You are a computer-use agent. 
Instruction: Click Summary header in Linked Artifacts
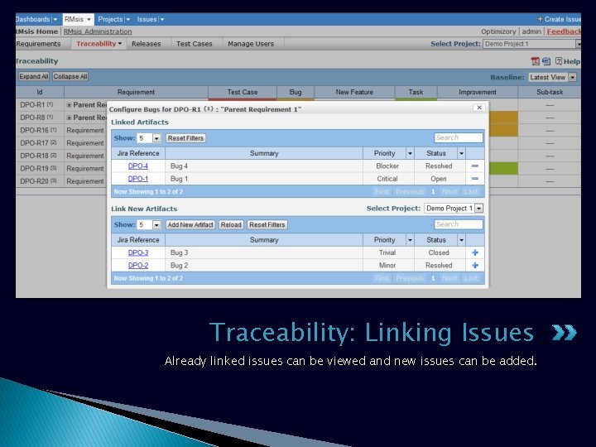264,154
